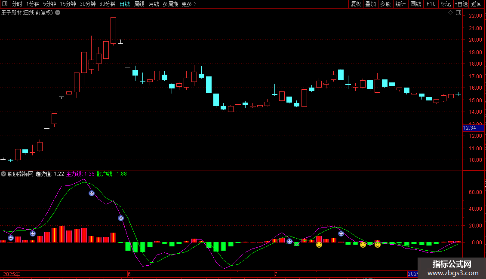Image resolution: width=486 pixels, height=279 pixels.
Task: Select the 30分钟 period tab
Action: click(x=88, y=4)
